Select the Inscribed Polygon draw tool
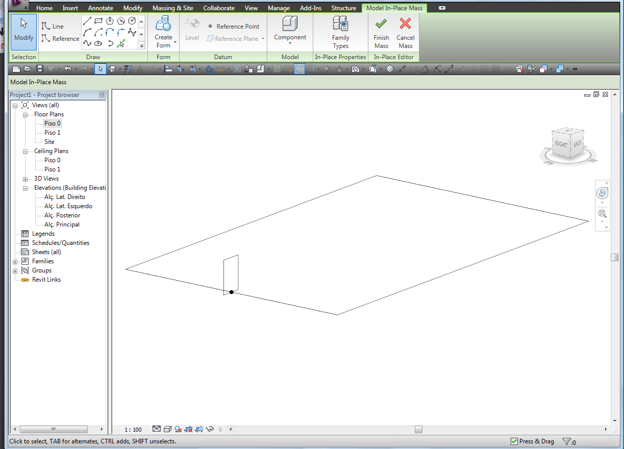 (110, 21)
